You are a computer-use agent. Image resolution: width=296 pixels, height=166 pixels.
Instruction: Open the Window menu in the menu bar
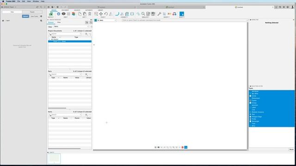coord(36,1)
